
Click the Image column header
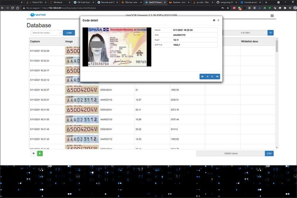pos(69,41)
